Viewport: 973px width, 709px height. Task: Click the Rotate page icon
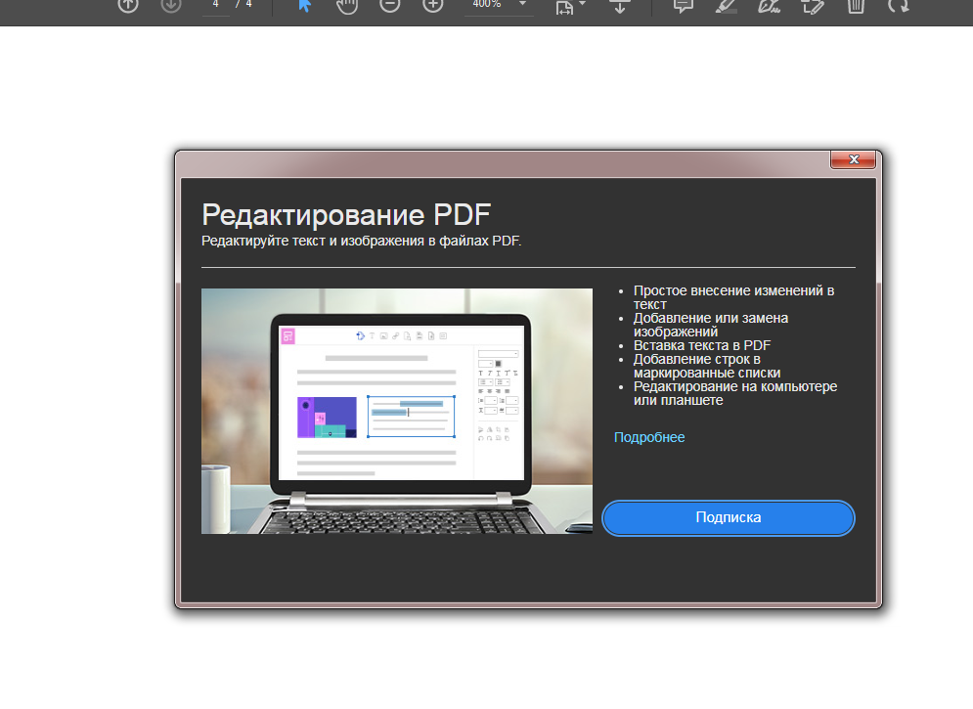pyautogui.click(x=898, y=6)
